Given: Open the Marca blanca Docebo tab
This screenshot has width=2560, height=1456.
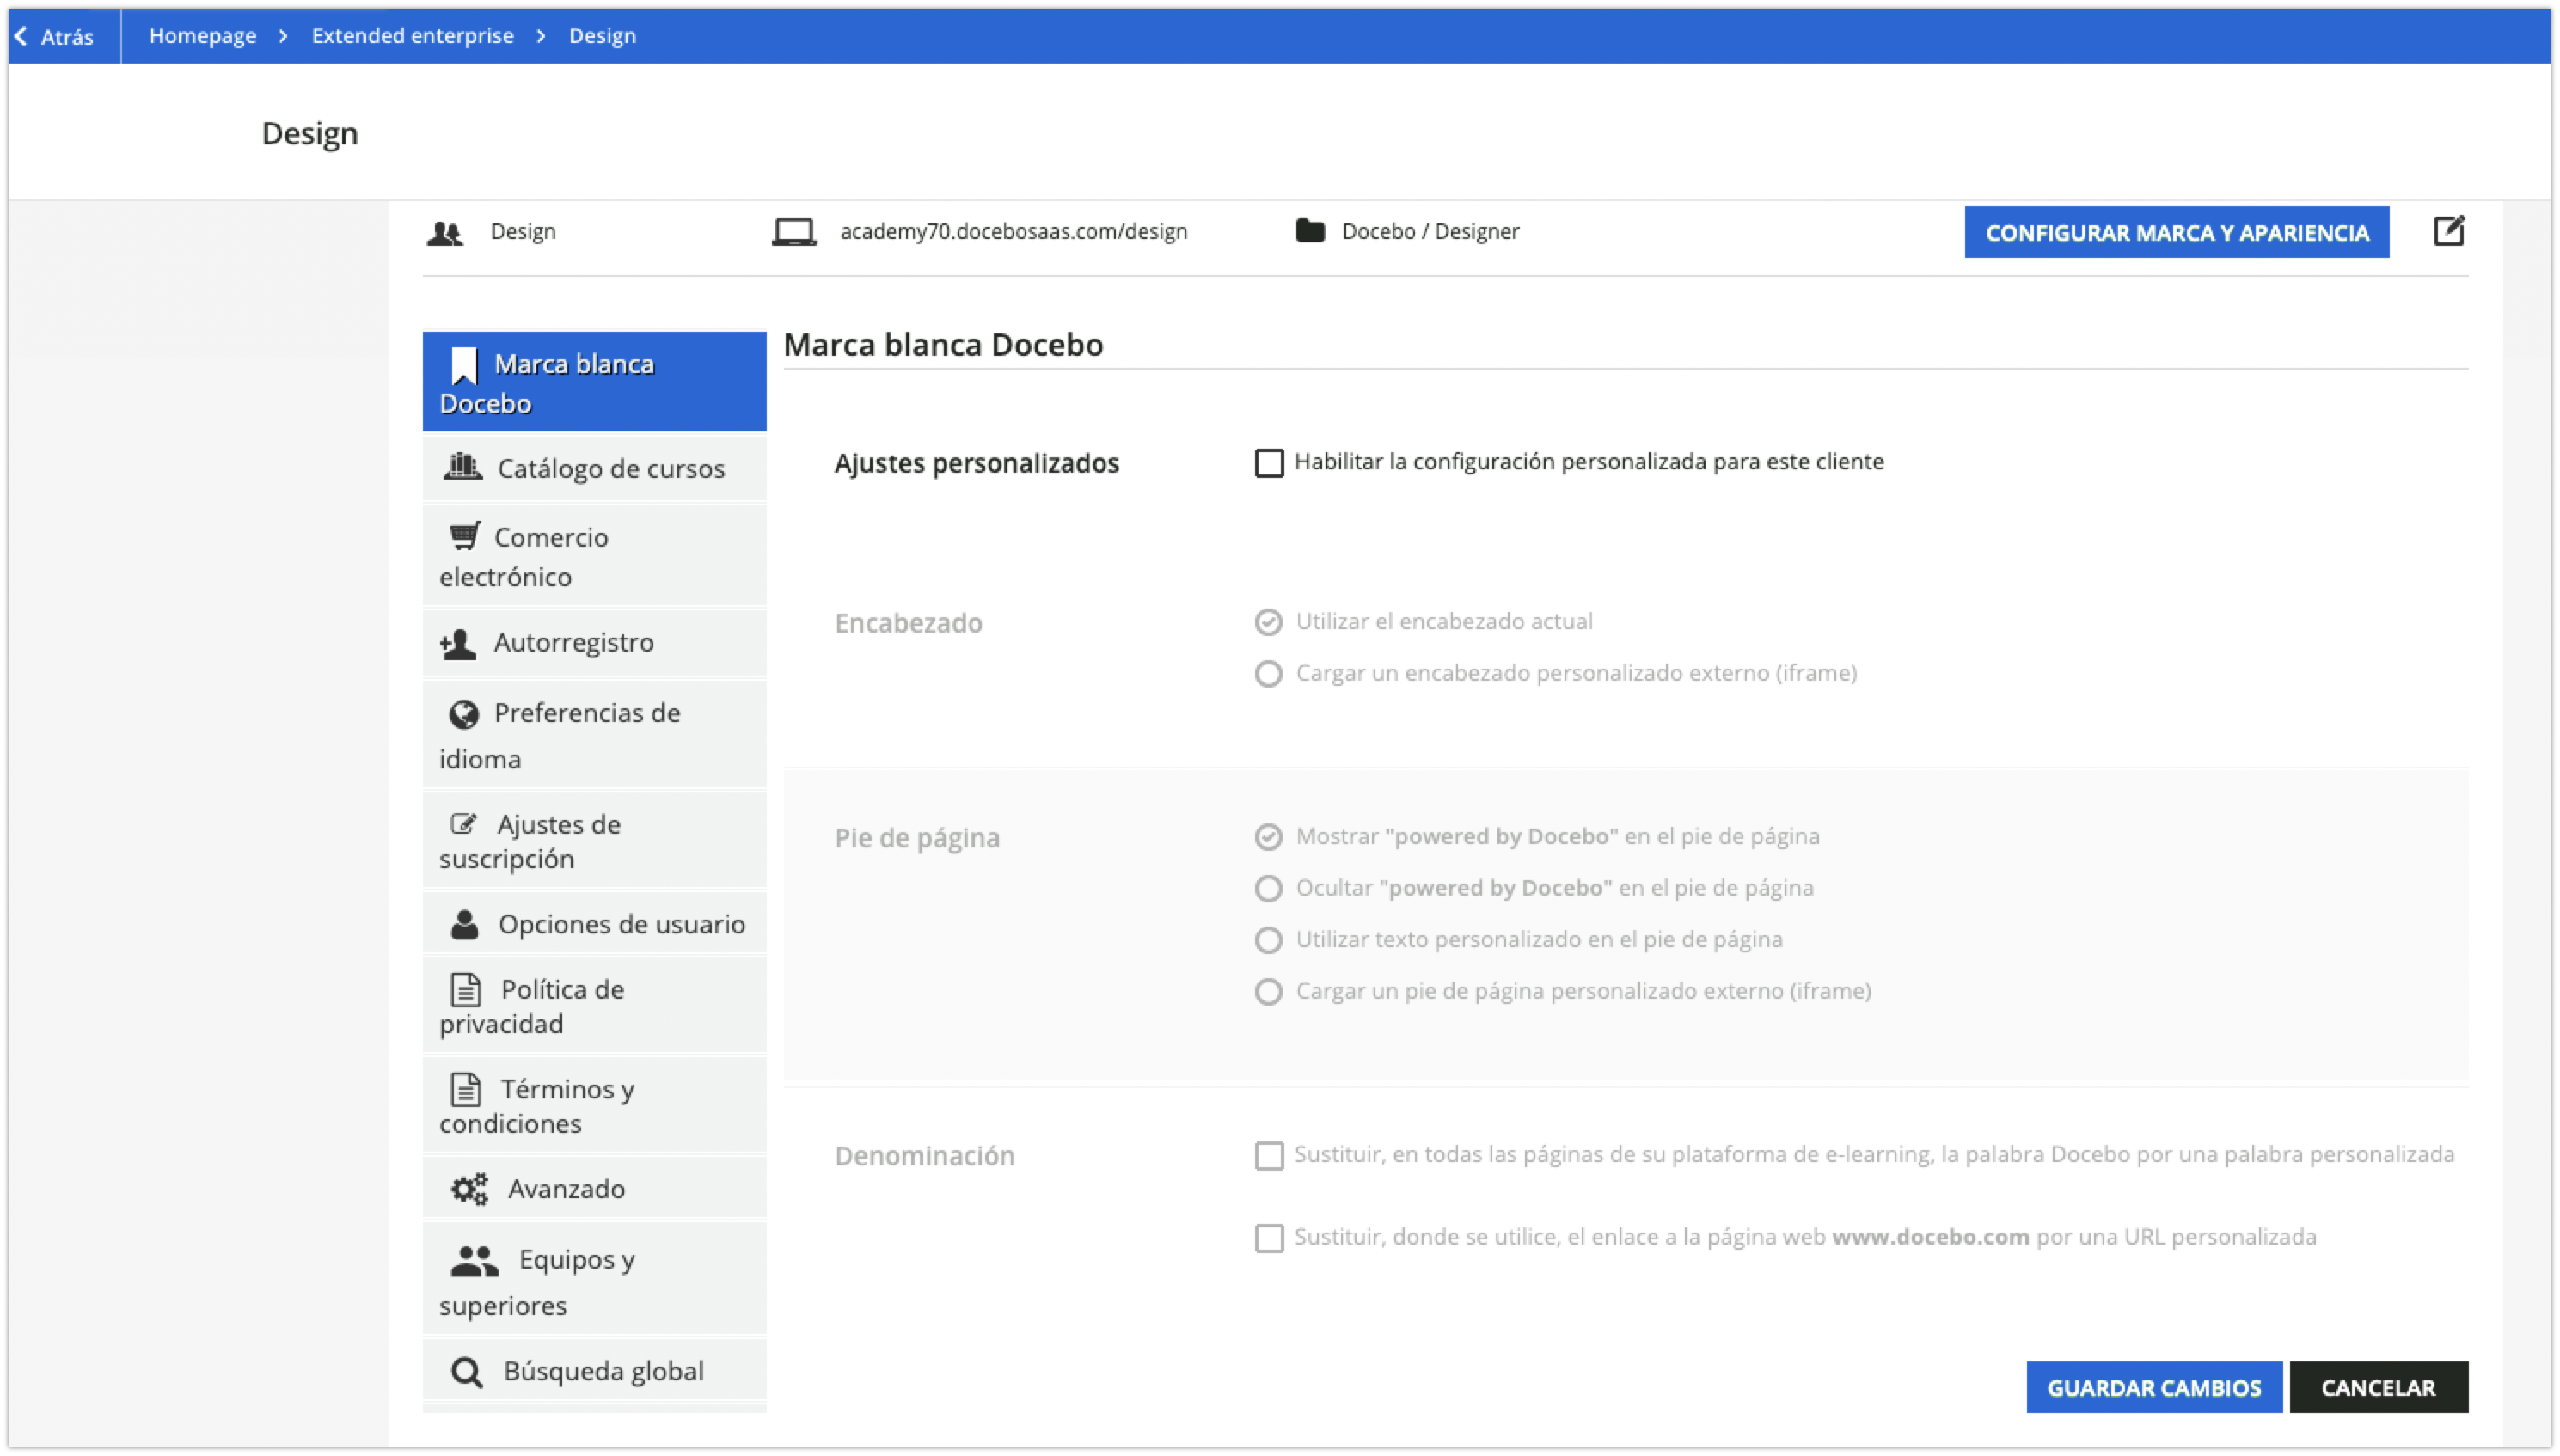Looking at the screenshot, I should 594,382.
